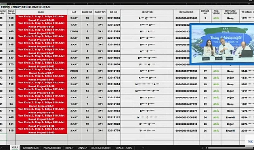Click BB NO cell 32612308

tap(114, 25)
